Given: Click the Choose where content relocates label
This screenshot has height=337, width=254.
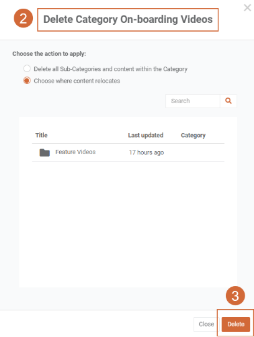Looking at the screenshot, I should [77, 81].
